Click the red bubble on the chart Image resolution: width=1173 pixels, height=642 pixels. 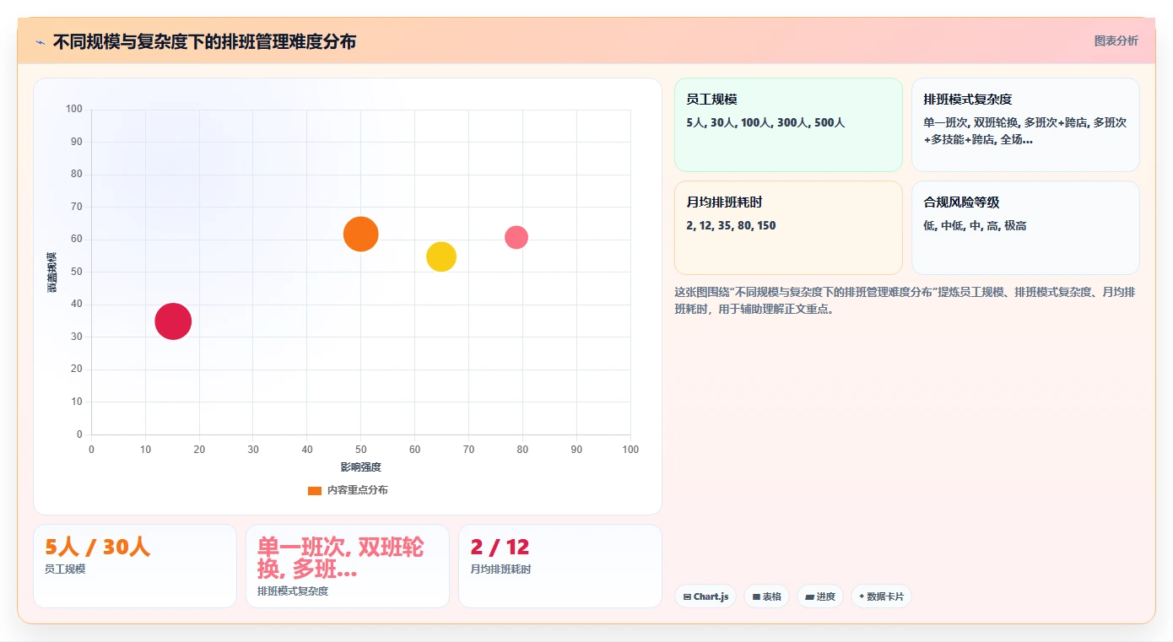(x=173, y=321)
